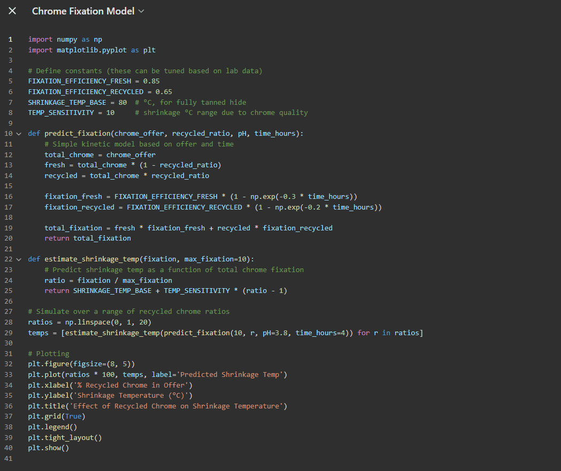This screenshot has height=471, width=561.
Task: Click line number 29 in the gutter
Action: [x=10, y=333]
